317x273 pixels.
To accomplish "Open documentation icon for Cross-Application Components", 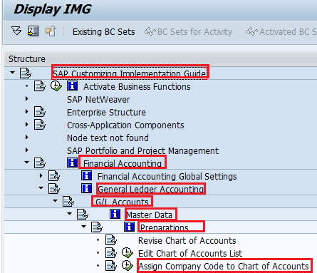I will (40, 124).
